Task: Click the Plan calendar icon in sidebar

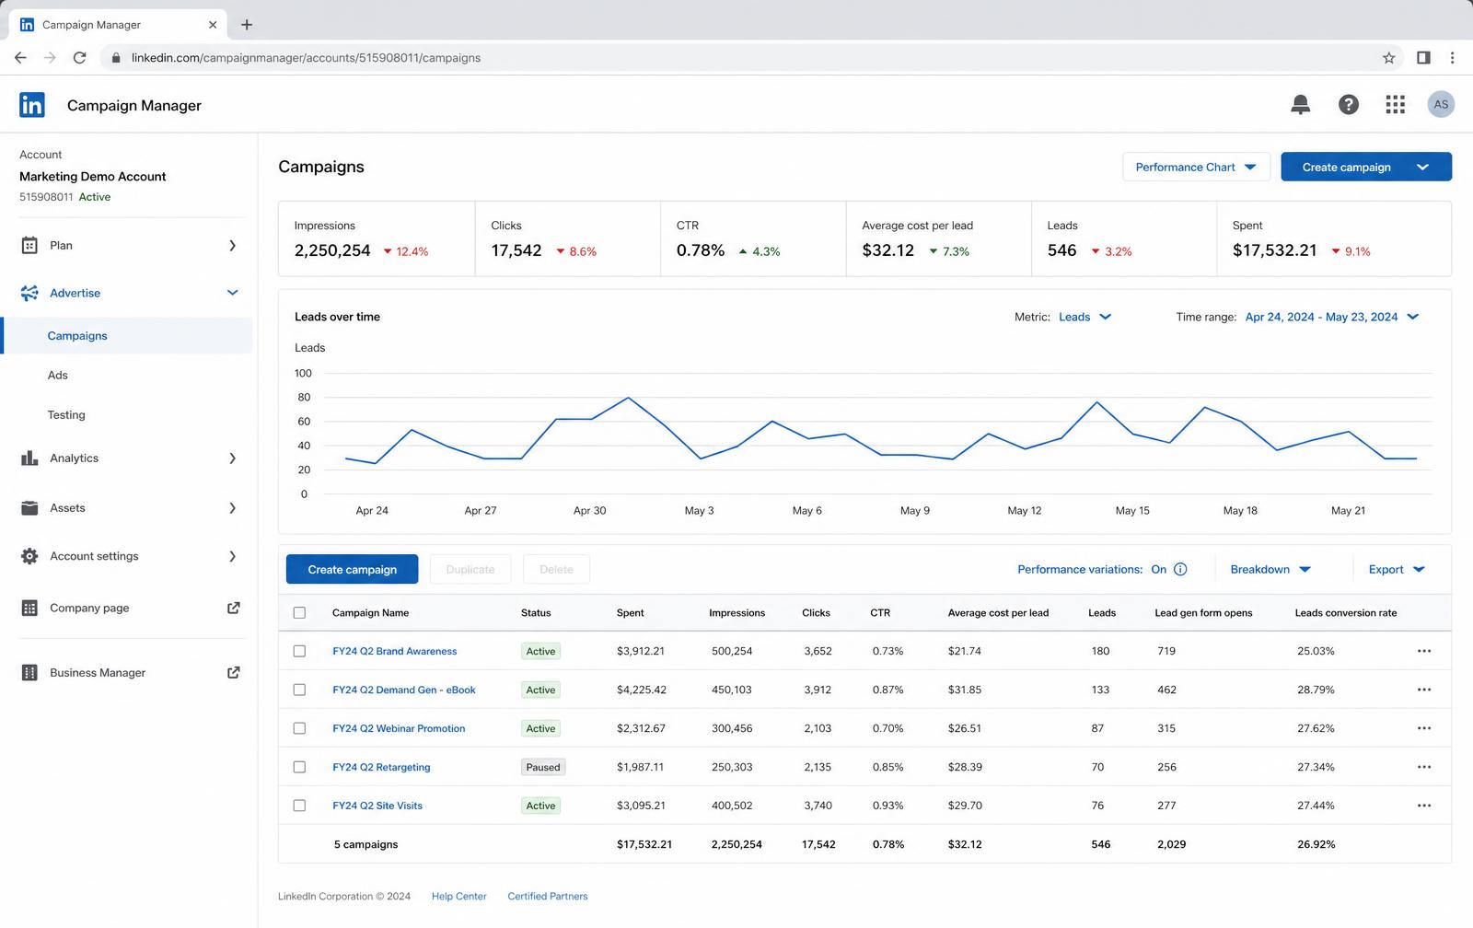Action: click(29, 245)
